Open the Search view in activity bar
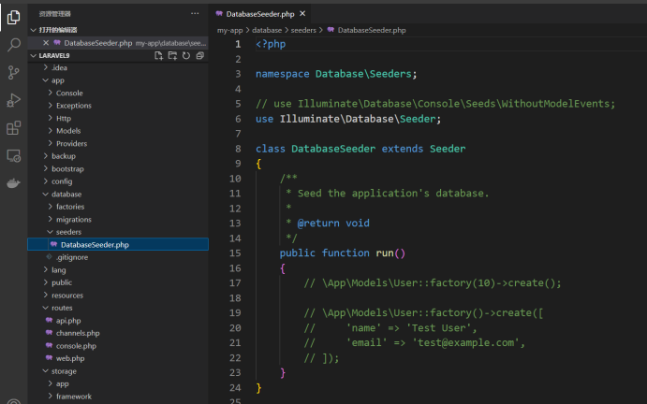Viewport: 647px width, 404px height. [13, 44]
